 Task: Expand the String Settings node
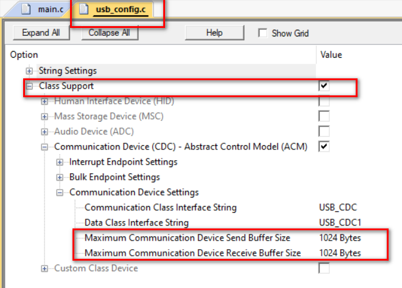click(29, 71)
